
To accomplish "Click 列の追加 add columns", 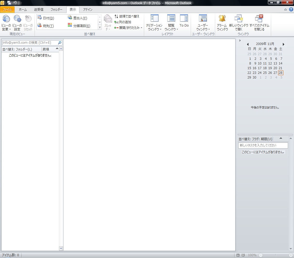I will (123, 22).
